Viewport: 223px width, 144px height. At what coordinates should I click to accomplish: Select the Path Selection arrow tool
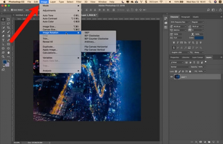3,44
